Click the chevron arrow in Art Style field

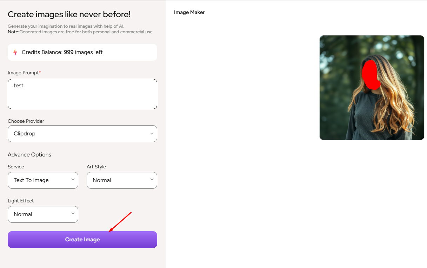(x=152, y=180)
